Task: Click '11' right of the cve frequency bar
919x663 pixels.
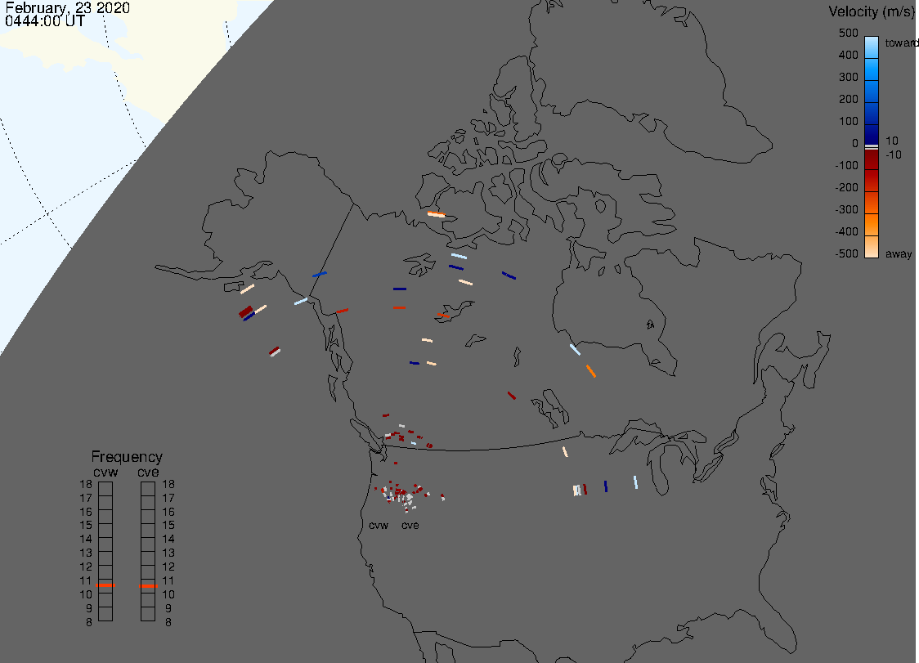Action: click(x=168, y=581)
